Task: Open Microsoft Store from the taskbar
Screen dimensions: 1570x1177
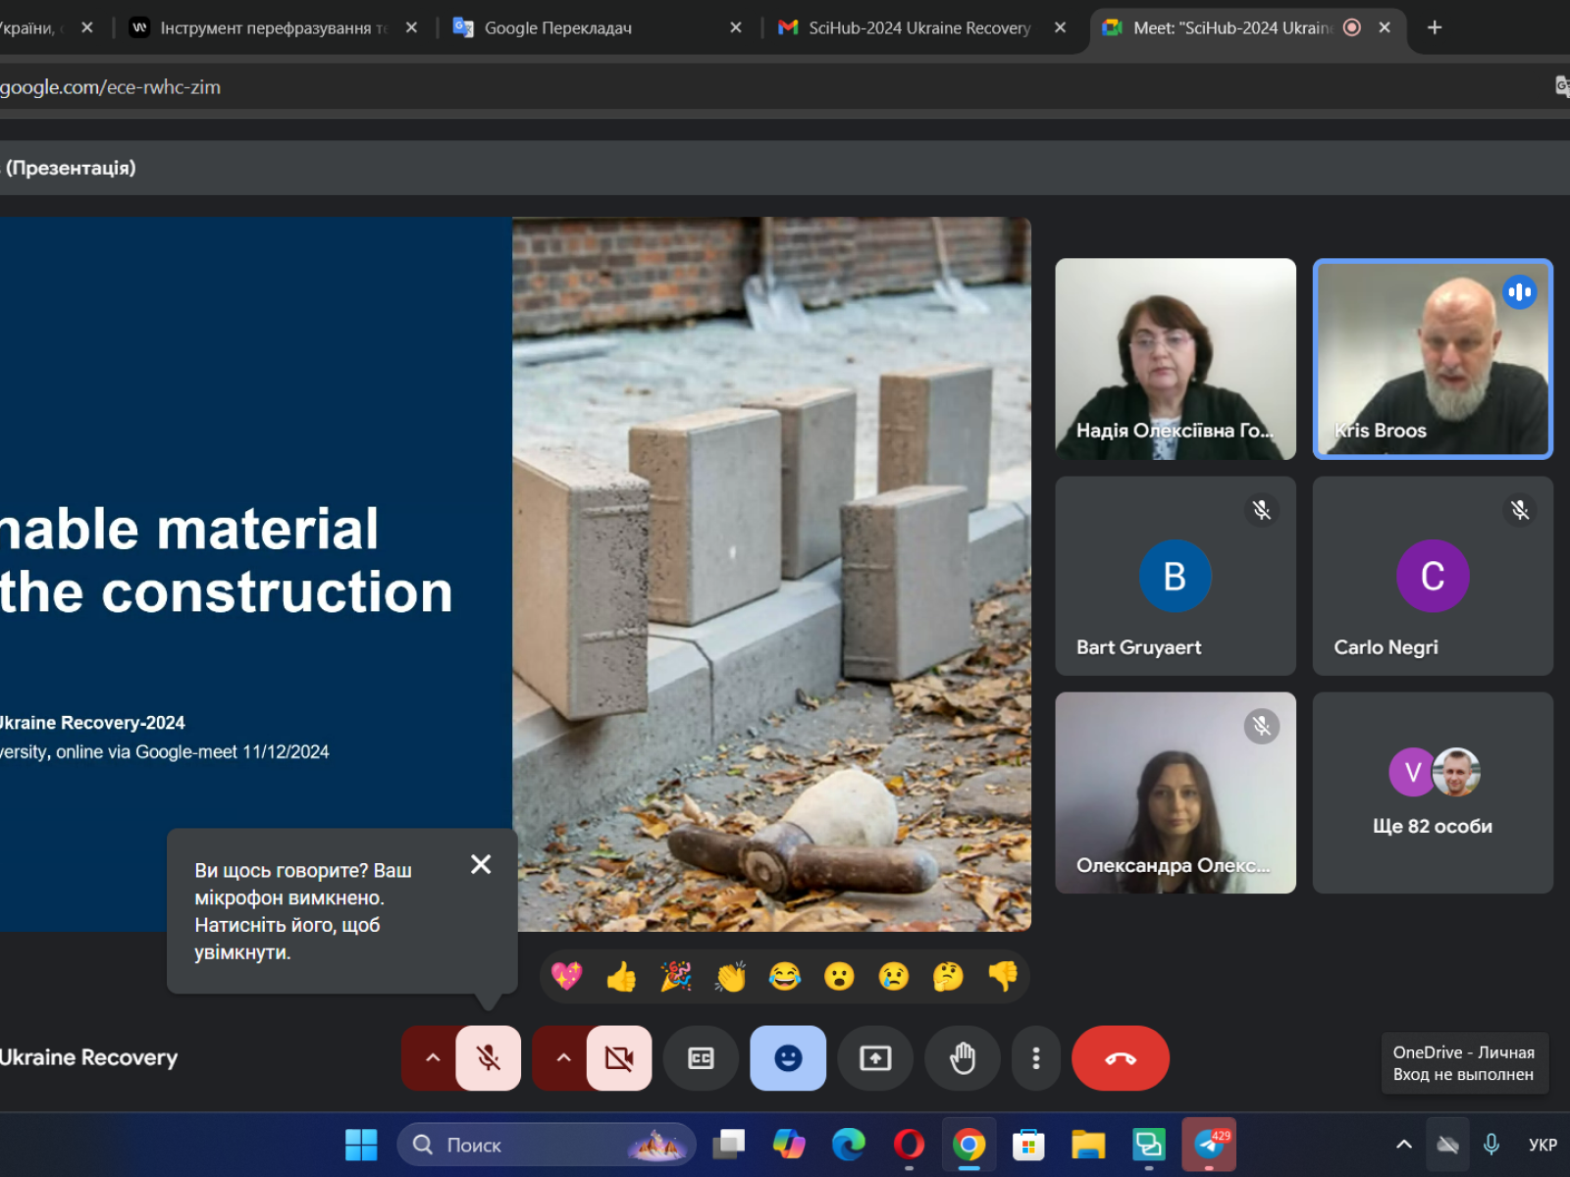Action: point(1028,1145)
